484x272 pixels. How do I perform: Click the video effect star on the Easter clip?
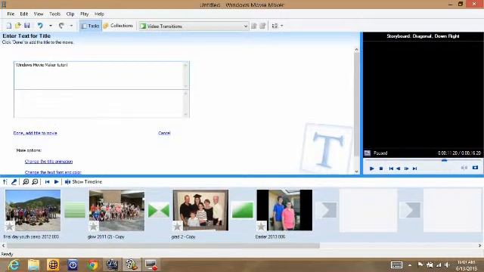(261, 227)
